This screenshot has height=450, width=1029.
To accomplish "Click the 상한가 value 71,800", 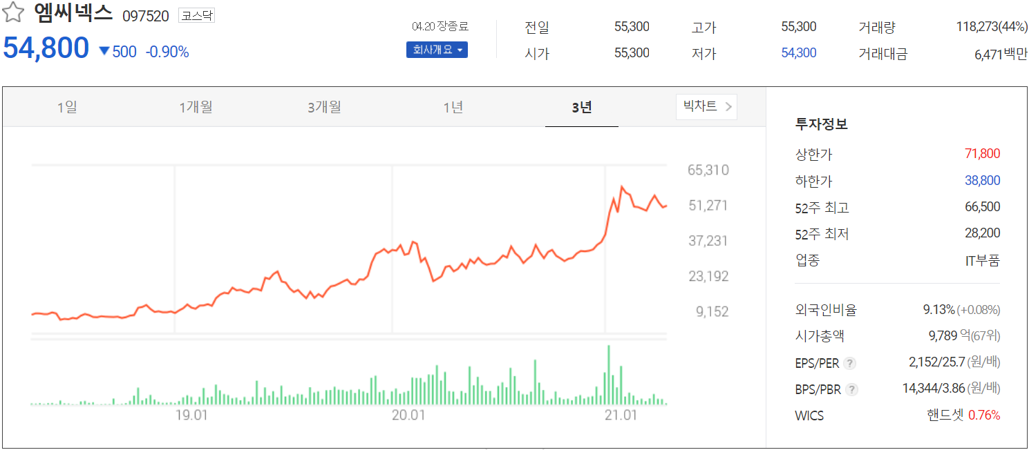I will [982, 153].
